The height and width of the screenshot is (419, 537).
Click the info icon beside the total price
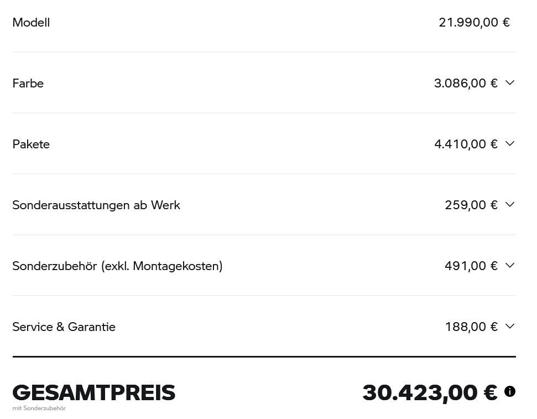[x=509, y=391]
